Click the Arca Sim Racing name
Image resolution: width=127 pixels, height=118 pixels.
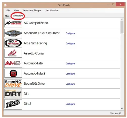pyautogui.click(x=35, y=43)
